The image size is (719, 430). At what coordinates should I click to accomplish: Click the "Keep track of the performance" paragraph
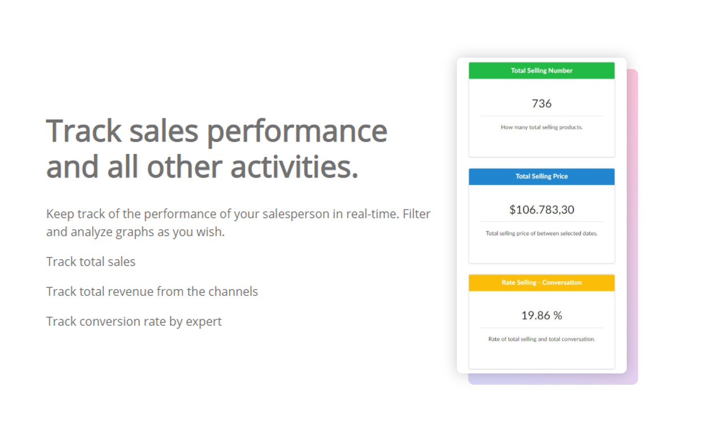coord(238,214)
